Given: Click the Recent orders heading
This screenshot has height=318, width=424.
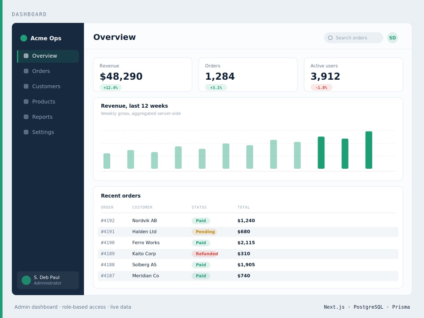Looking at the screenshot, I should 120,196.
